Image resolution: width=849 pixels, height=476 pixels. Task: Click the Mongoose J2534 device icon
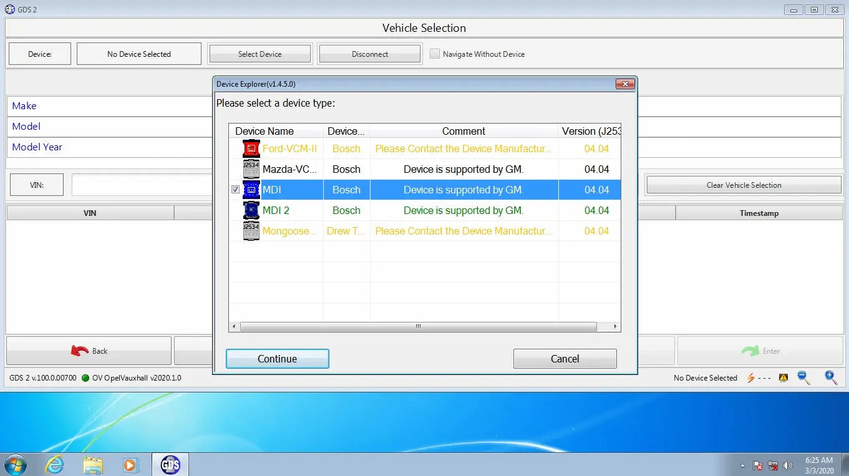click(x=250, y=231)
